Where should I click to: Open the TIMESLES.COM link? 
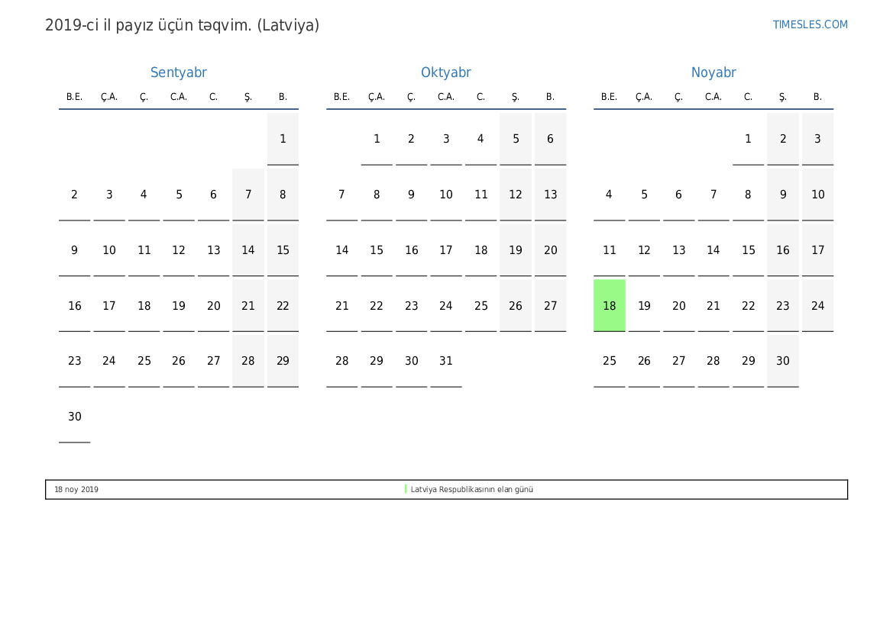coord(810,24)
